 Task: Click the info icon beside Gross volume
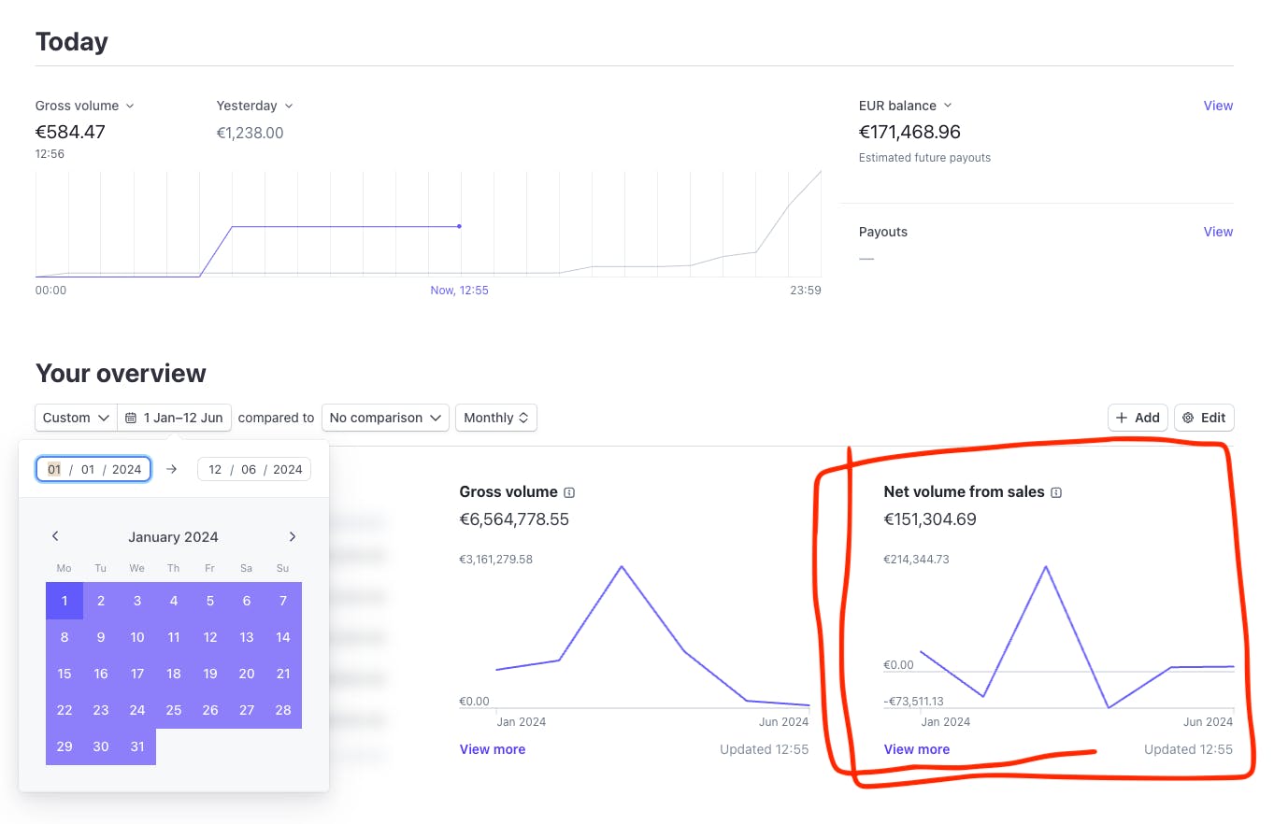(x=570, y=491)
